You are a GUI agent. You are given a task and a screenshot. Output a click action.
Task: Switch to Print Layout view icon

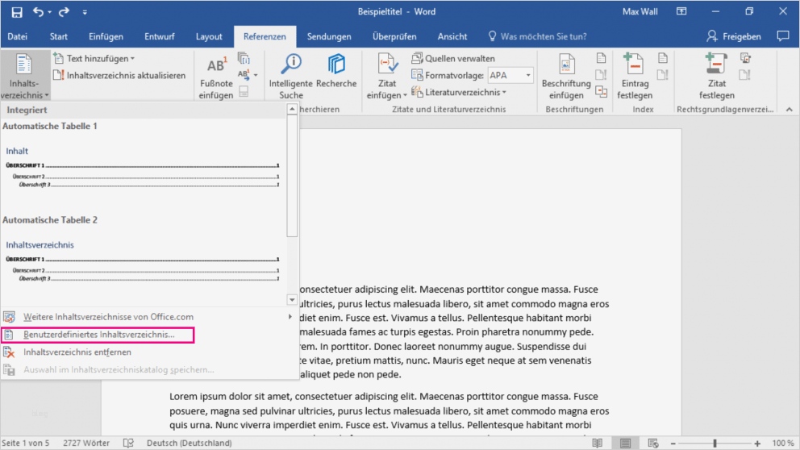pyautogui.click(x=625, y=443)
